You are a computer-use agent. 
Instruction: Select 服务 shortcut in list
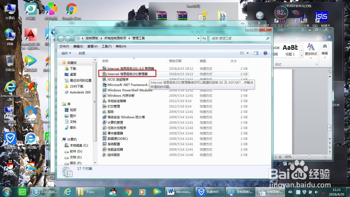coord(108,111)
